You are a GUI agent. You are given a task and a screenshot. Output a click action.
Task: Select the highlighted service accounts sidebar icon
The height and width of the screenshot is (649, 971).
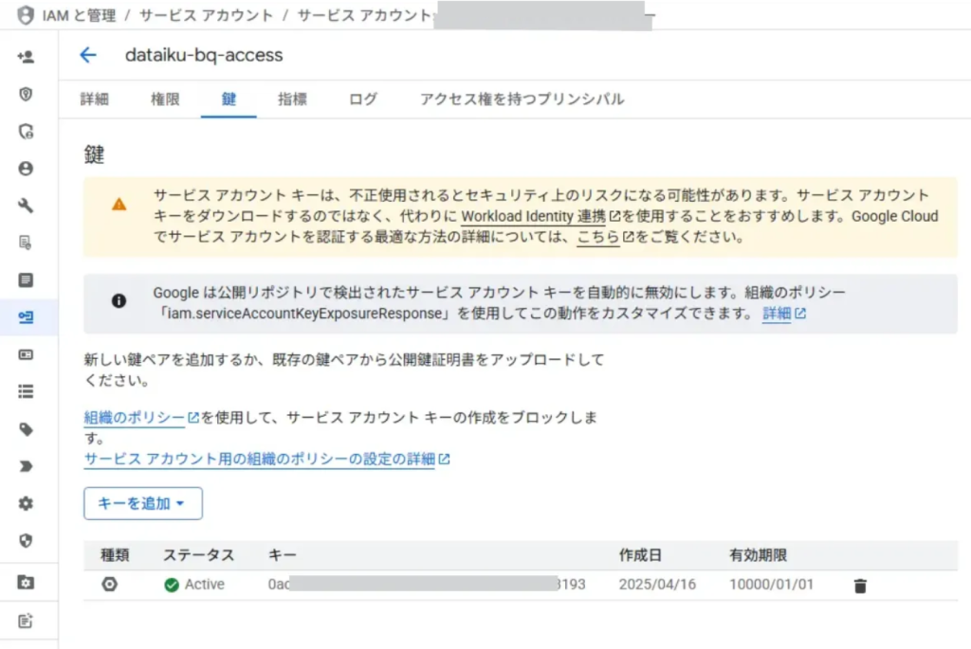pos(26,317)
